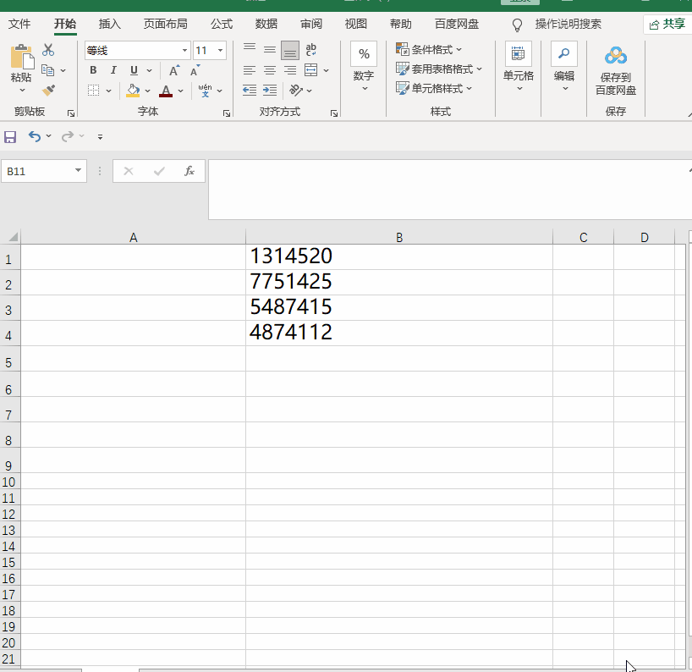
Task: Expand the paste options arrow
Action: [x=22, y=91]
